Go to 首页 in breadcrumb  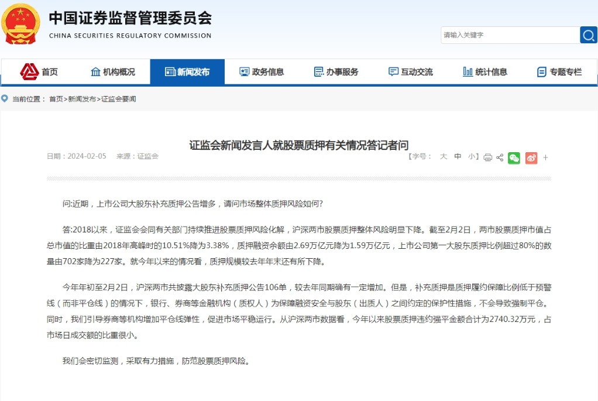(x=56, y=99)
